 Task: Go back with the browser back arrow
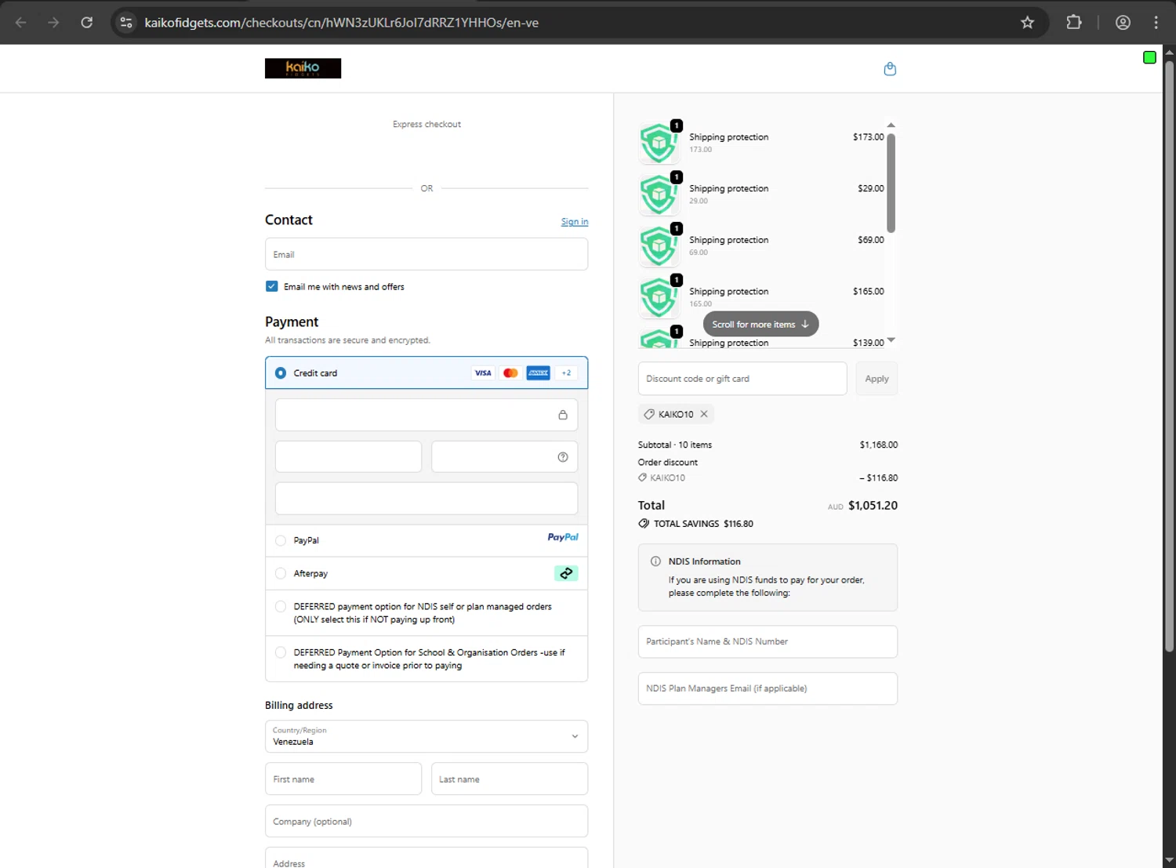pyautogui.click(x=21, y=23)
